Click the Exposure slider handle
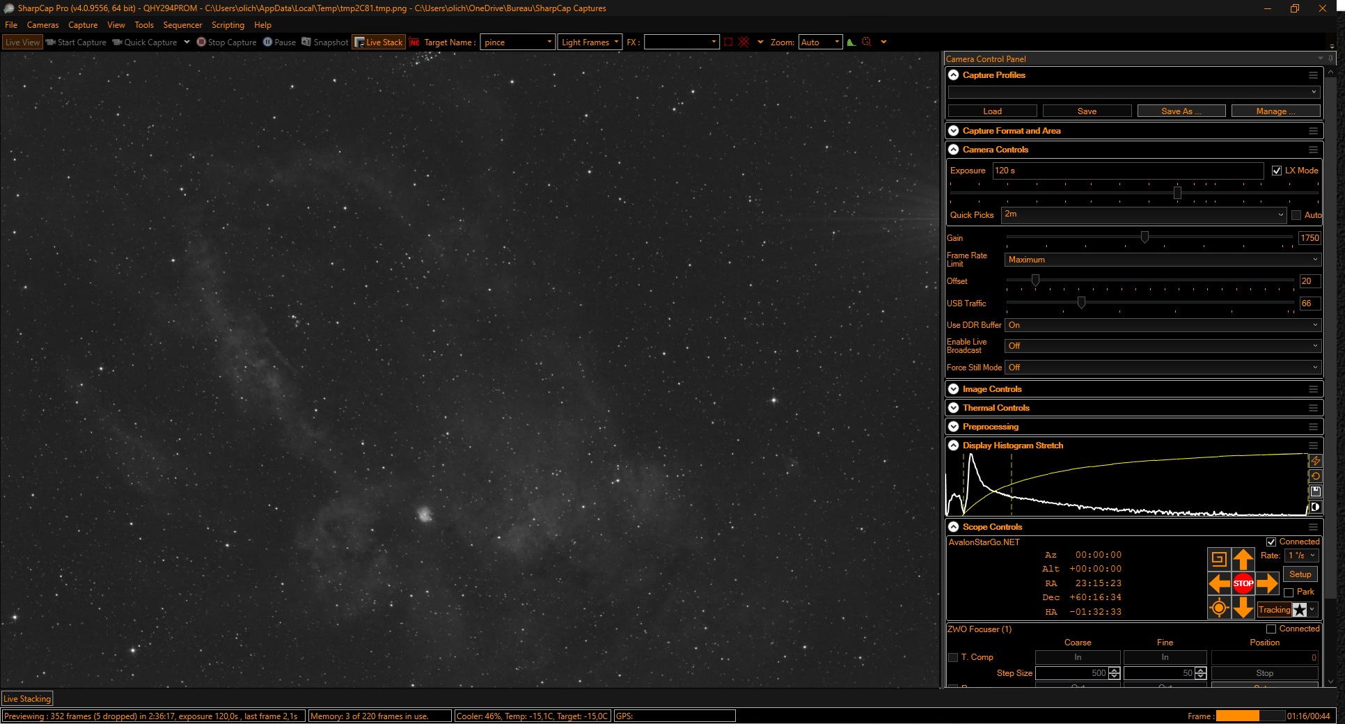The image size is (1345, 724). coord(1177,193)
